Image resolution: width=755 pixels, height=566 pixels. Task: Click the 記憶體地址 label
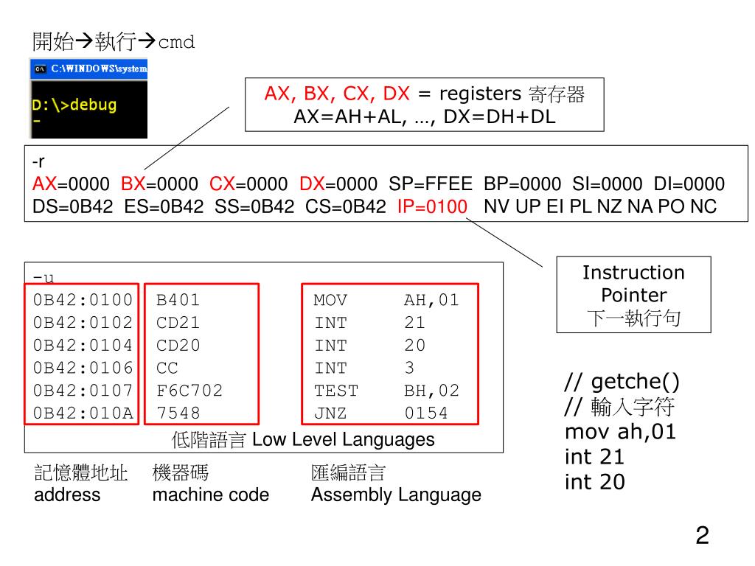[81, 472]
